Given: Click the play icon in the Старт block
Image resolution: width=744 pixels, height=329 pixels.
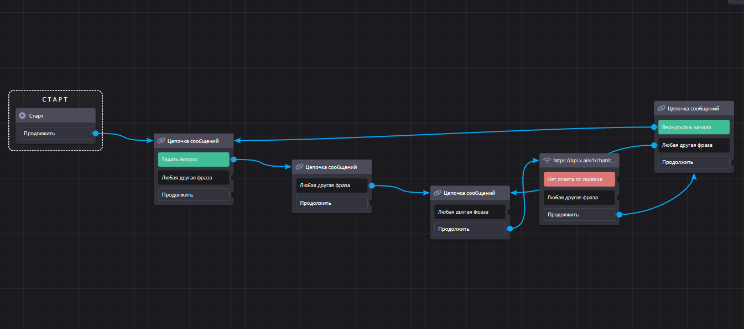Looking at the screenshot, I should (23, 116).
